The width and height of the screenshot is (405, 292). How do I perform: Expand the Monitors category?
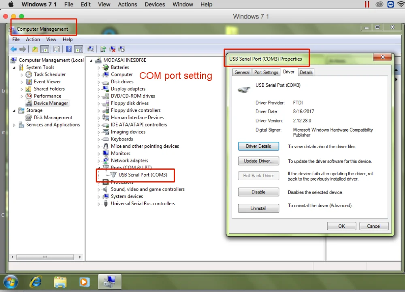point(99,154)
